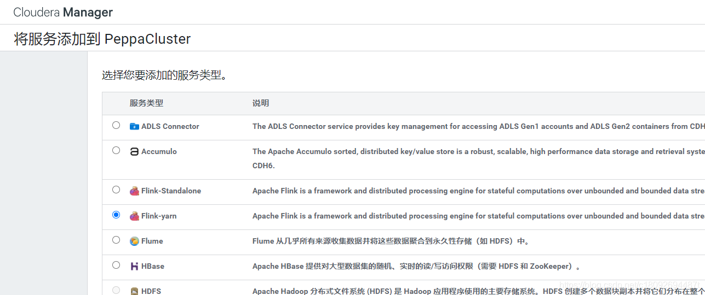
Task: Click the HDFS description text
Action: click(x=479, y=291)
